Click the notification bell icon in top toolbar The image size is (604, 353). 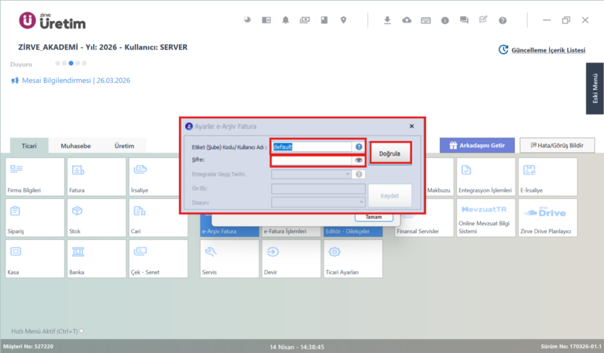pos(285,20)
